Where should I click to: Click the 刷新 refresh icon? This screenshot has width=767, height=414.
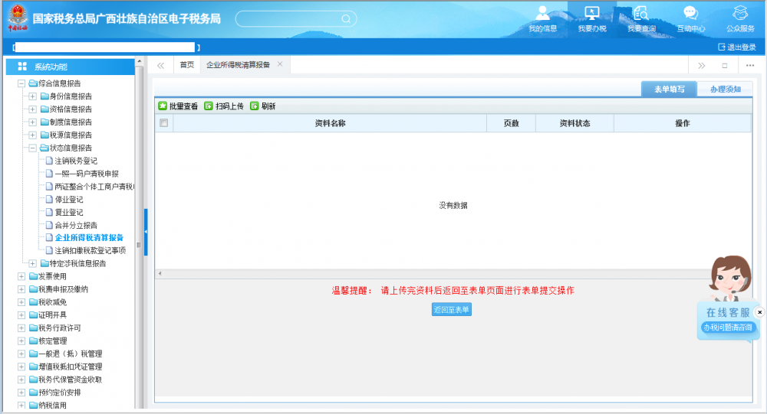tap(254, 106)
